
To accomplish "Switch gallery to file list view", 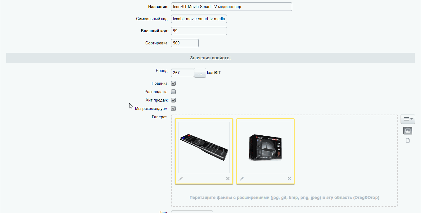I will (x=408, y=141).
